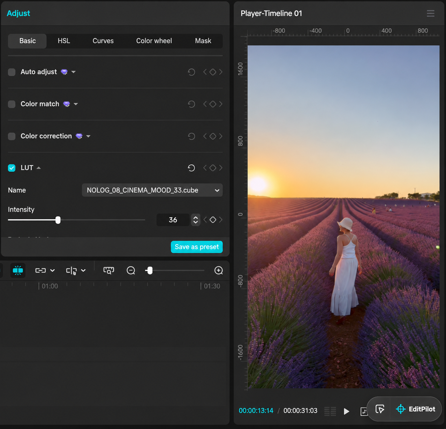Add a keyframe on Color correction row

coord(213,136)
